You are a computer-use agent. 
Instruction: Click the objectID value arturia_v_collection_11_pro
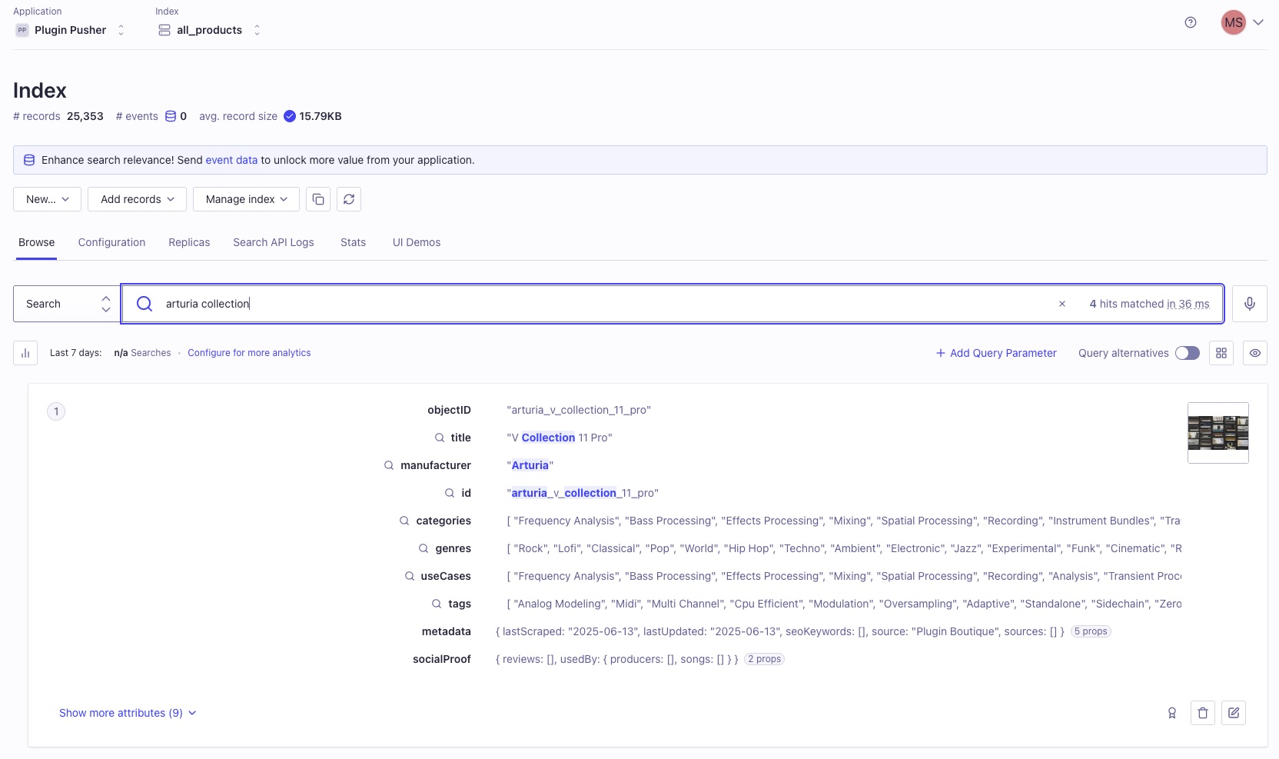(x=579, y=410)
